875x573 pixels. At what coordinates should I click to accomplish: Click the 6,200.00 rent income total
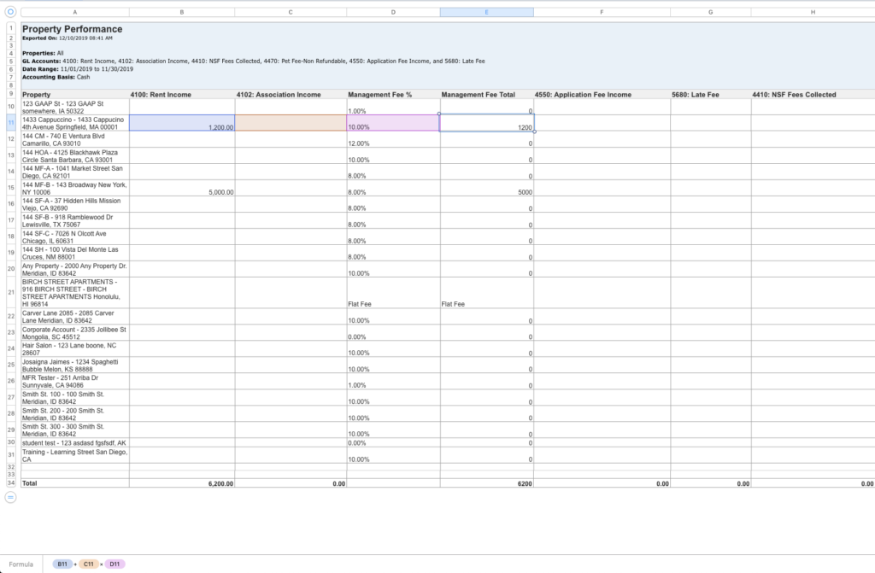(x=182, y=483)
